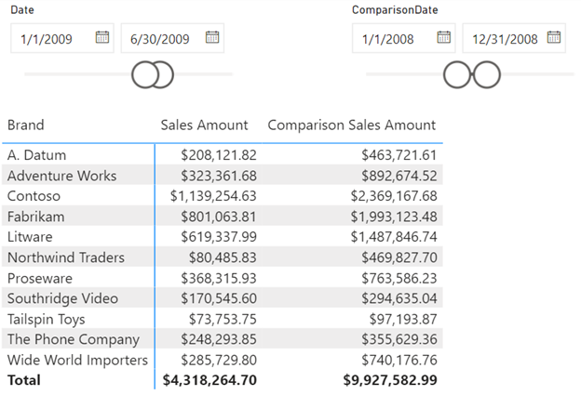This screenshot has width=581, height=395.
Task: Click A. Datum sales value $208,121.82
Action: click(x=219, y=155)
